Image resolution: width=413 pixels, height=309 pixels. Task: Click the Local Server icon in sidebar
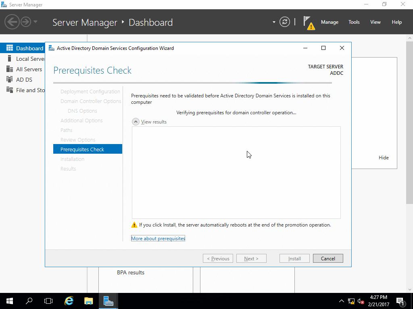[10, 58]
